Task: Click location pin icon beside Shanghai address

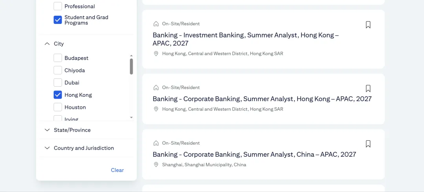Action: pyautogui.click(x=156, y=165)
